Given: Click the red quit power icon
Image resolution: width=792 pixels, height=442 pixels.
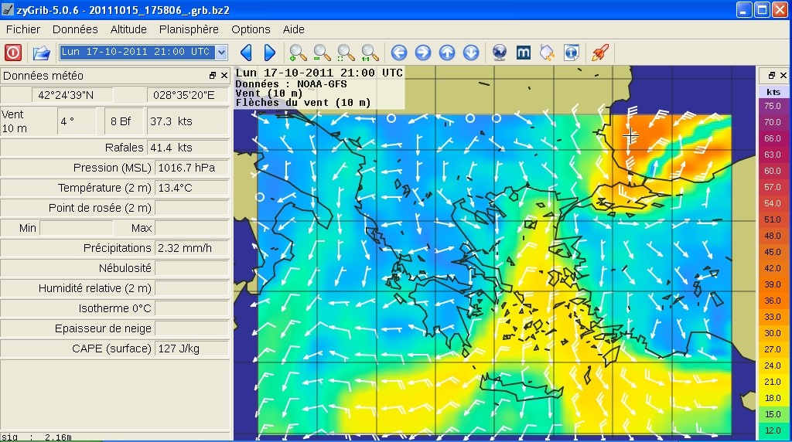Looking at the screenshot, I should [x=13, y=53].
